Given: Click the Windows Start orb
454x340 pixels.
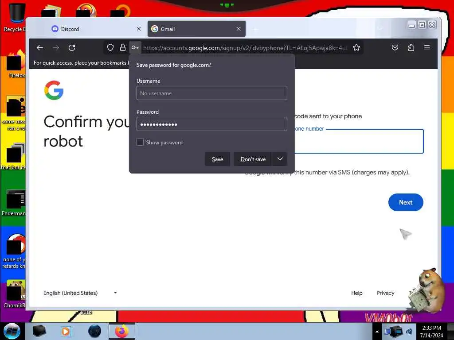Looking at the screenshot, I should coord(12,331).
